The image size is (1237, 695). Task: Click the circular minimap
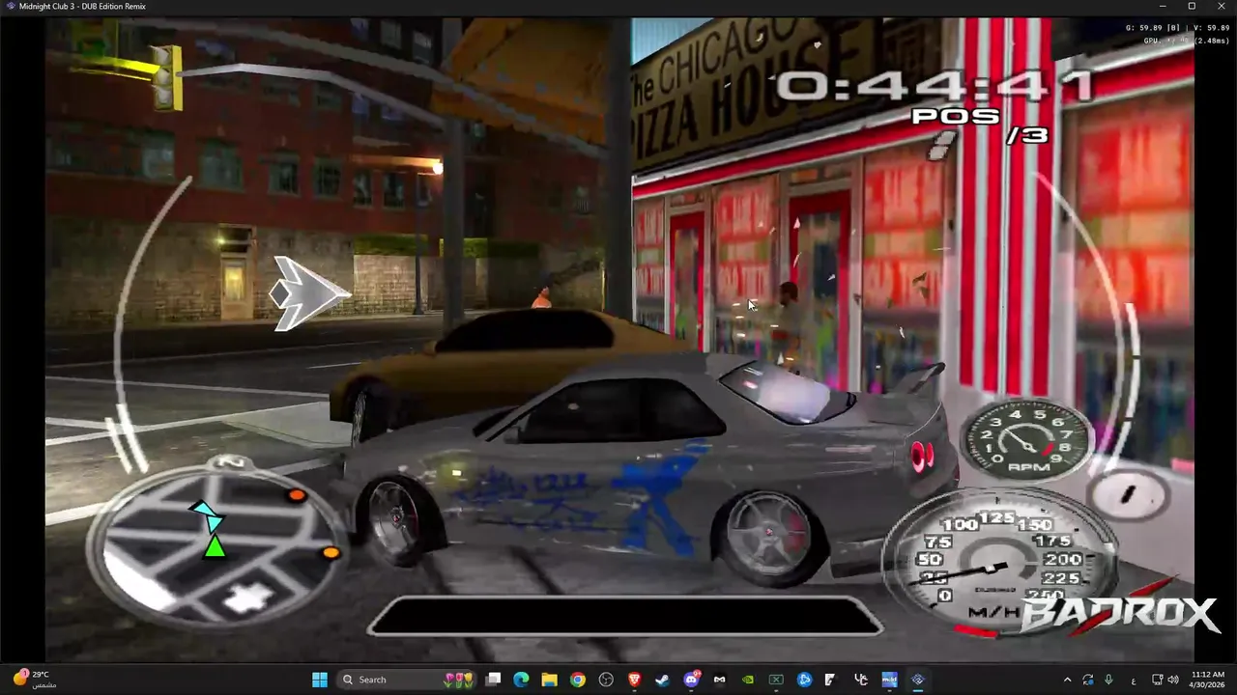(216, 547)
